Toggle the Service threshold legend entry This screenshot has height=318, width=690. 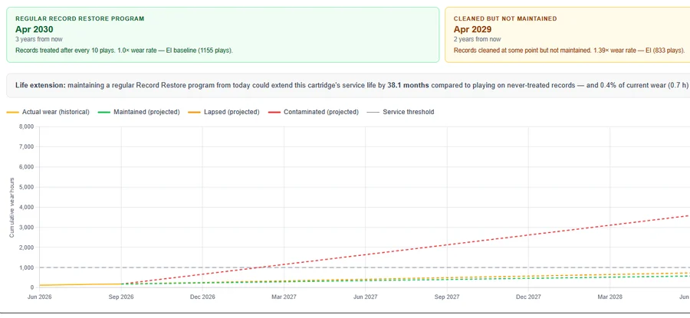[400, 112]
